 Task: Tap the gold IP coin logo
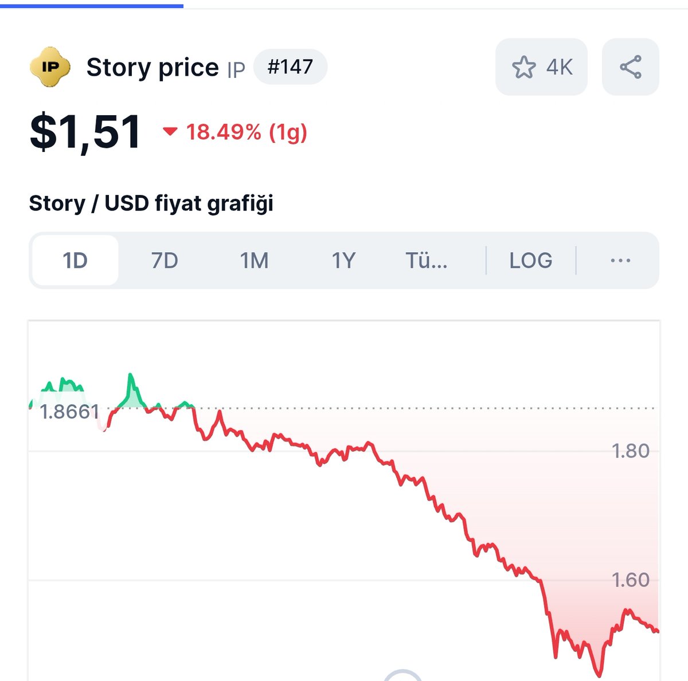point(50,67)
